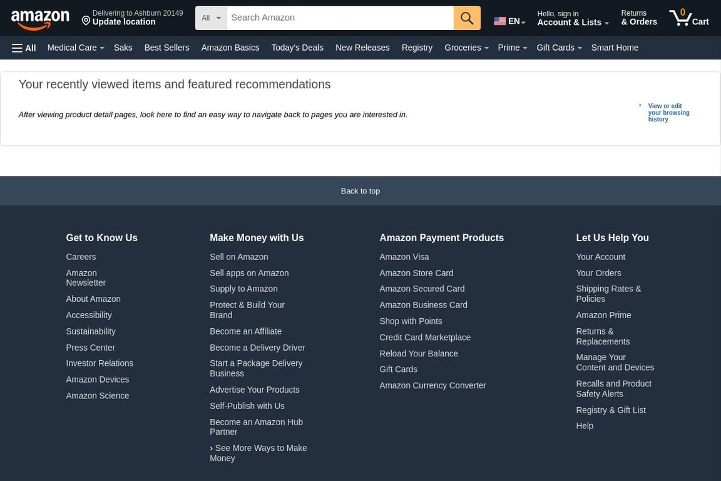Click Start a Package Delivery Business link
The height and width of the screenshot is (481, 721).
(x=256, y=369)
